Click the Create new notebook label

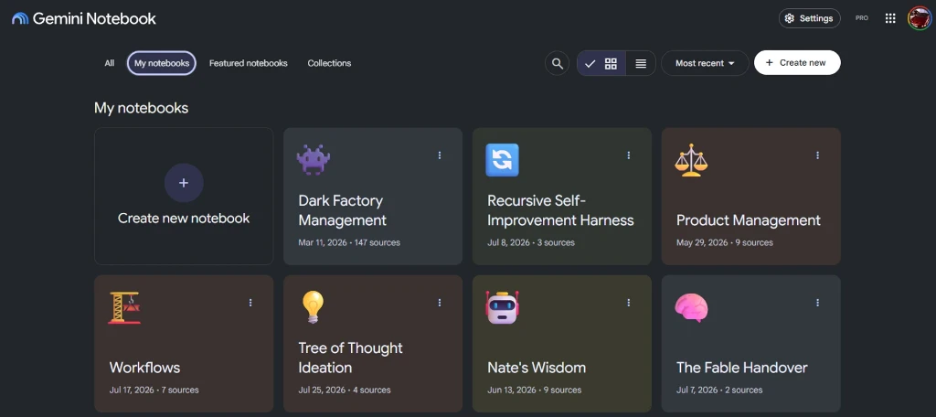pyautogui.click(x=184, y=218)
